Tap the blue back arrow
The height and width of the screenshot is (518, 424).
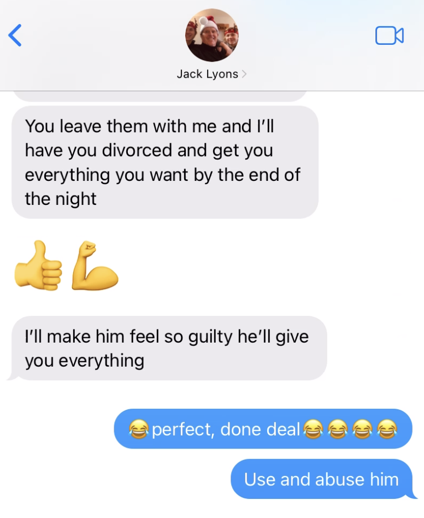coord(15,35)
